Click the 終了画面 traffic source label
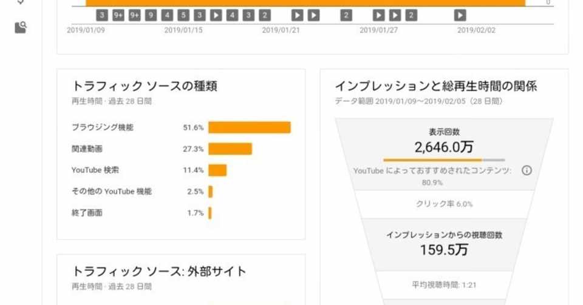583x305 pixels. point(86,213)
